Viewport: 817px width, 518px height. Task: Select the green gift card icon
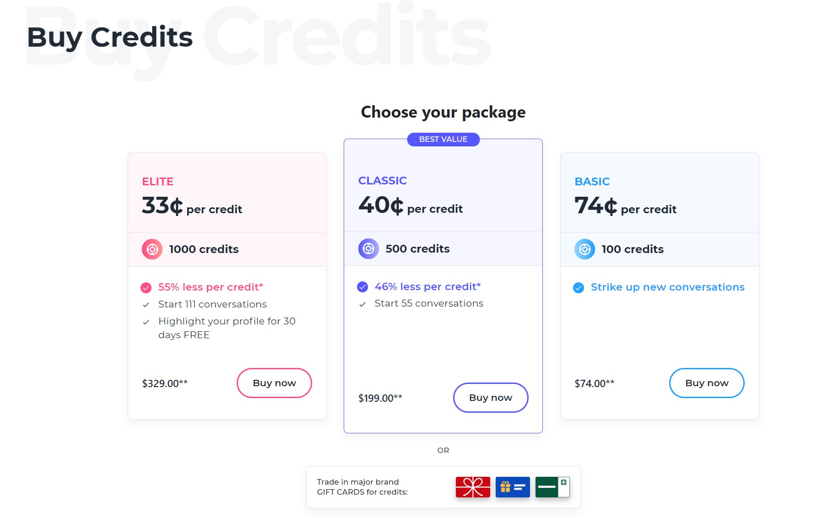[x=552, y=487]
